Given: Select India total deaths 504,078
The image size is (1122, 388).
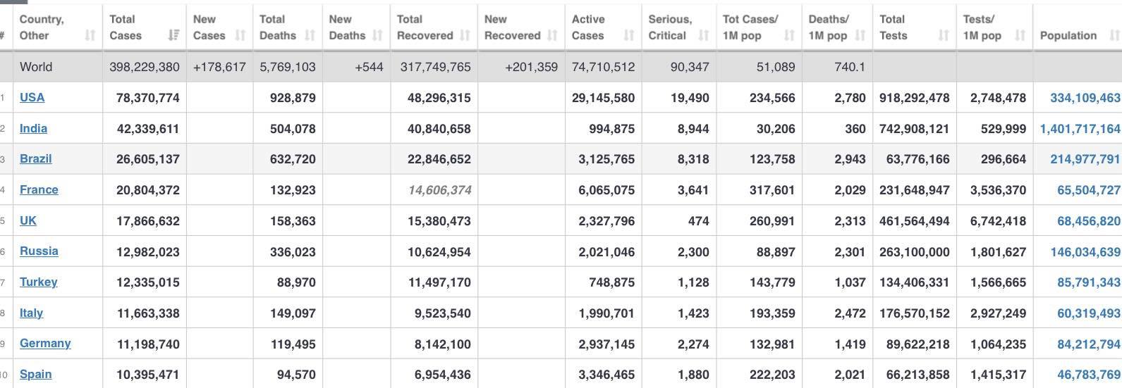Looking at the screenshot, I should pyautogui.click(x=293, y=129).
